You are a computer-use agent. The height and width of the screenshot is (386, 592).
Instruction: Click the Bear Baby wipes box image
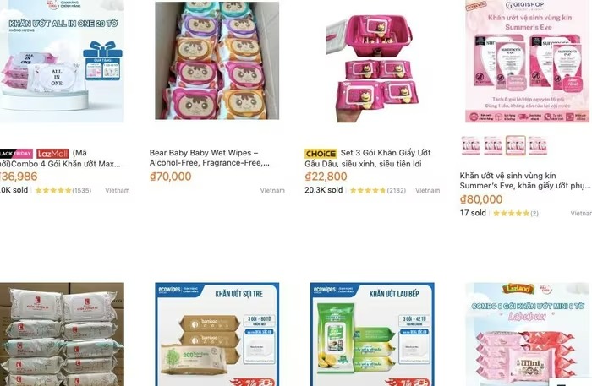click(217, 61)
